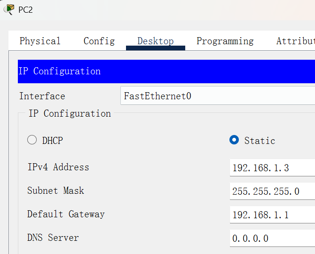Select the DHCP radio button

coord(32,140)
